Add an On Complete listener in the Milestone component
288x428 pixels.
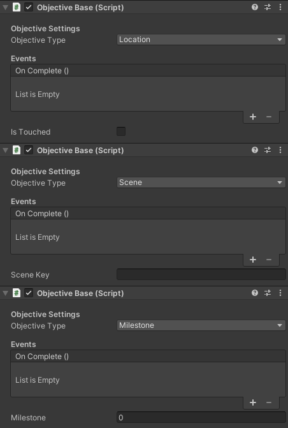pos(253,402)
